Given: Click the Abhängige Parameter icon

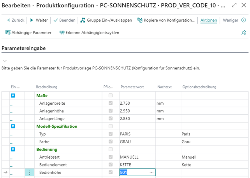Looking at the screenshot, I should pos(8,33).
